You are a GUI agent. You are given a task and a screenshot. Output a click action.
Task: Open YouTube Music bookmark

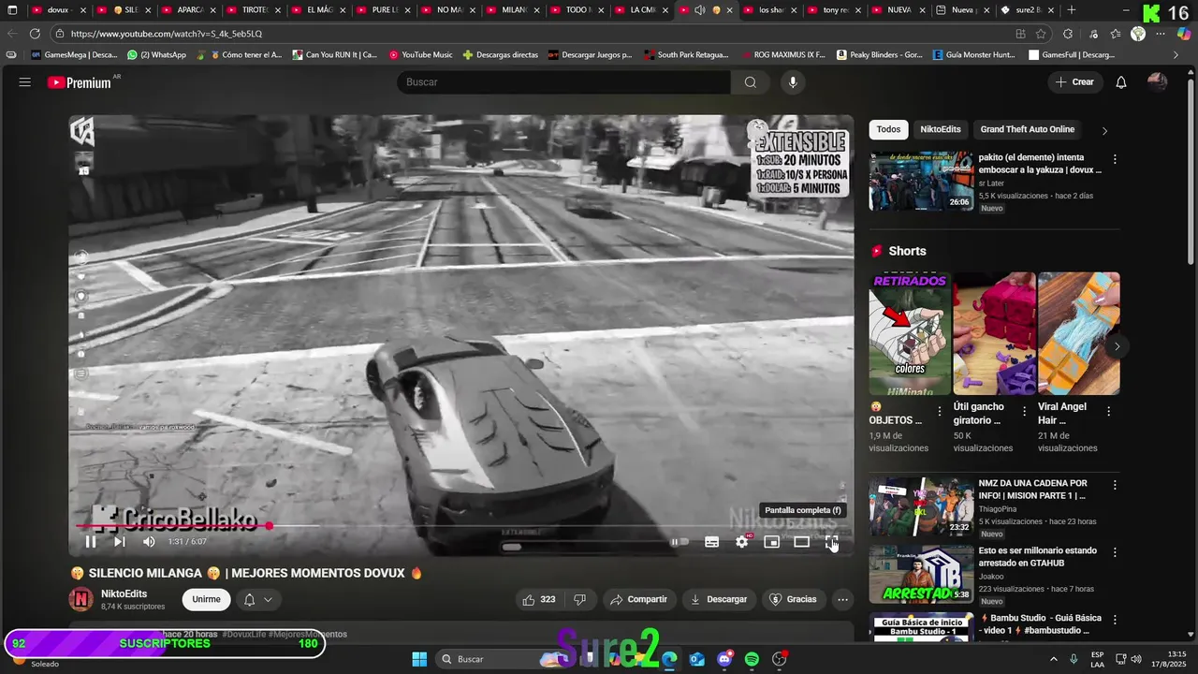click(x=420, y=54)
